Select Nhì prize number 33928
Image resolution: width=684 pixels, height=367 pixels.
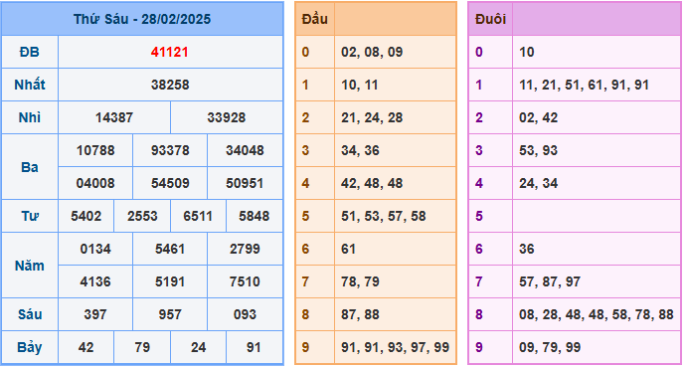pos(227,117)
